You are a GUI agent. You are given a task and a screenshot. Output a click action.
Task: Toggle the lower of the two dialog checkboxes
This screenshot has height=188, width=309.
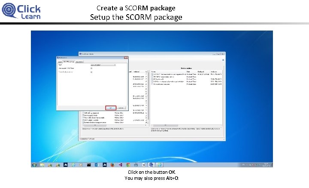[91, 72]
